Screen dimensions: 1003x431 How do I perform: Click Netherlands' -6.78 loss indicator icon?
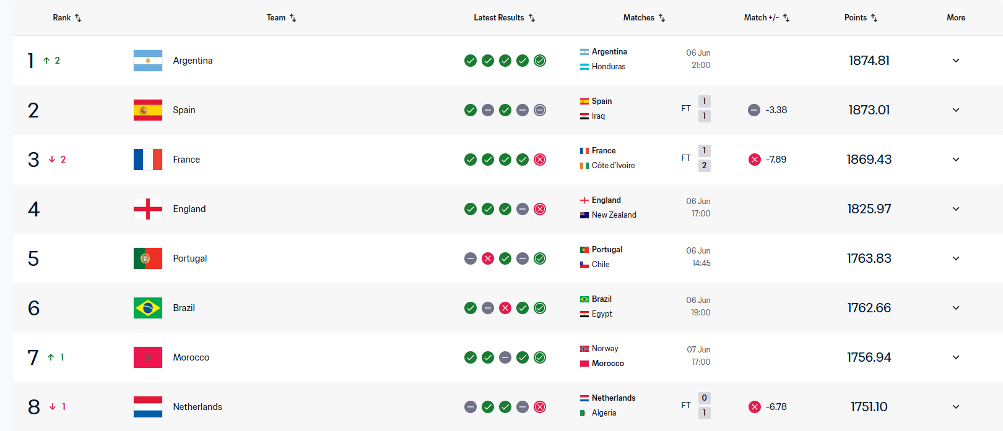754,407
